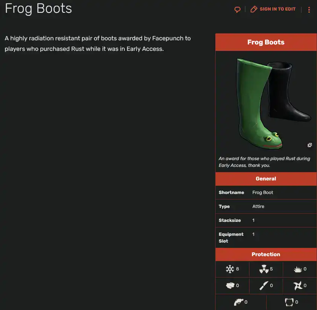This screenshot has width=317, height=310.
Task: Open the comments speech bubble icon
Action: point(237,9)
